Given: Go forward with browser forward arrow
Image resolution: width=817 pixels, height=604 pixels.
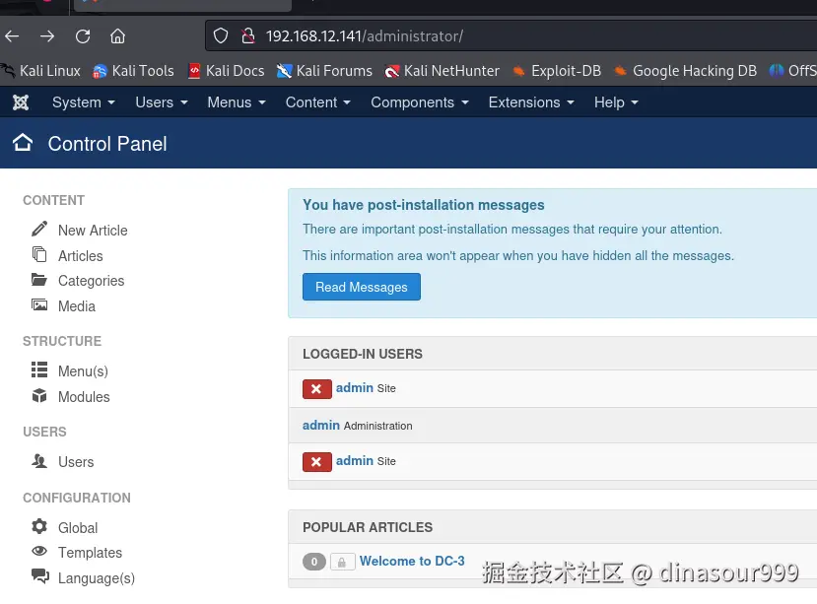Looking at the screenshot, I should pyautogui.click(x=47, y=35).
